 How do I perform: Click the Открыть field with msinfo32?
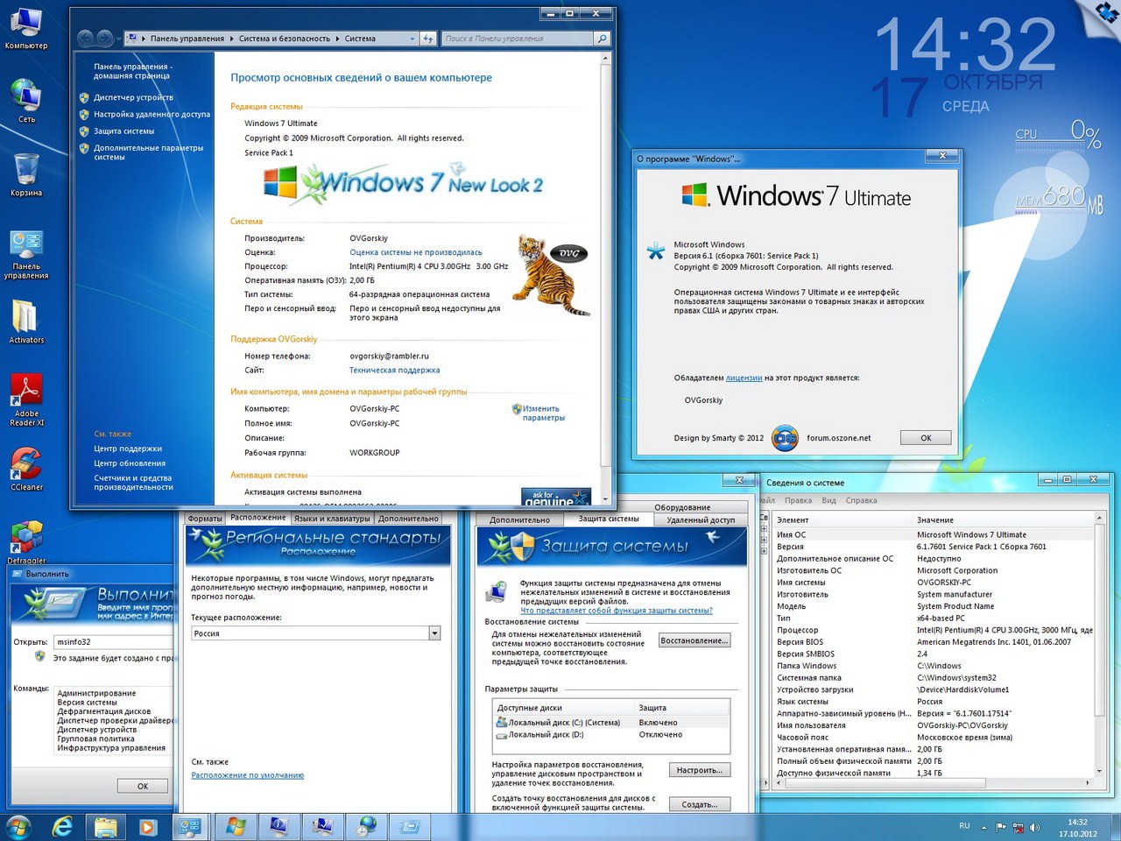coord(114,642)
